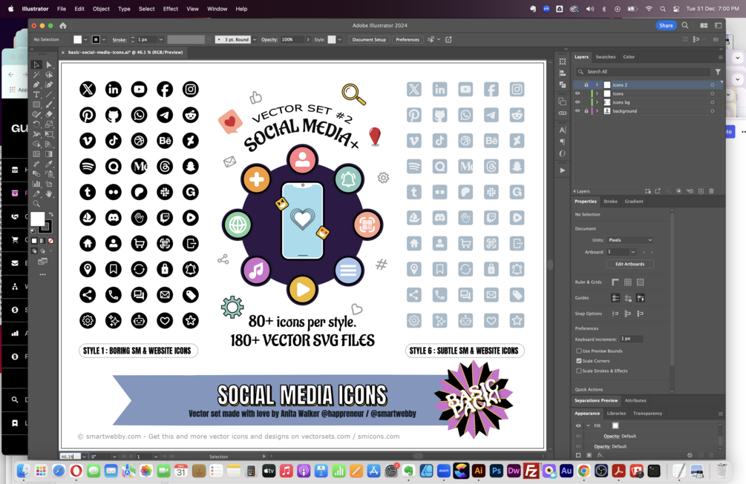
Task: Unlock the background layer
Action: pyautogui.click(x=586, y=110)
